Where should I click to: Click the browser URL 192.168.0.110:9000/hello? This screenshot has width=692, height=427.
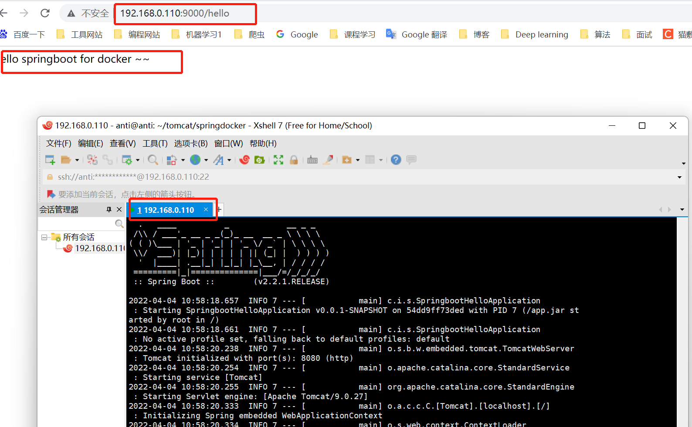pyautogui.click(x=175, y=13)
